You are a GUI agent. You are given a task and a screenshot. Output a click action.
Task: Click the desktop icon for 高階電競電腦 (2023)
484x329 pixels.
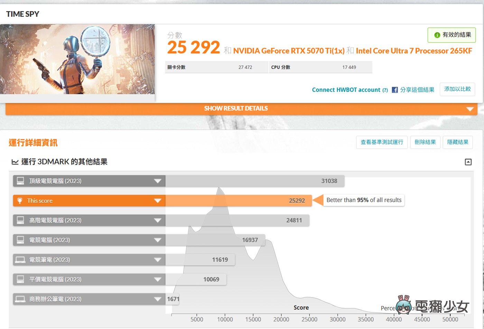coord(20,220)
